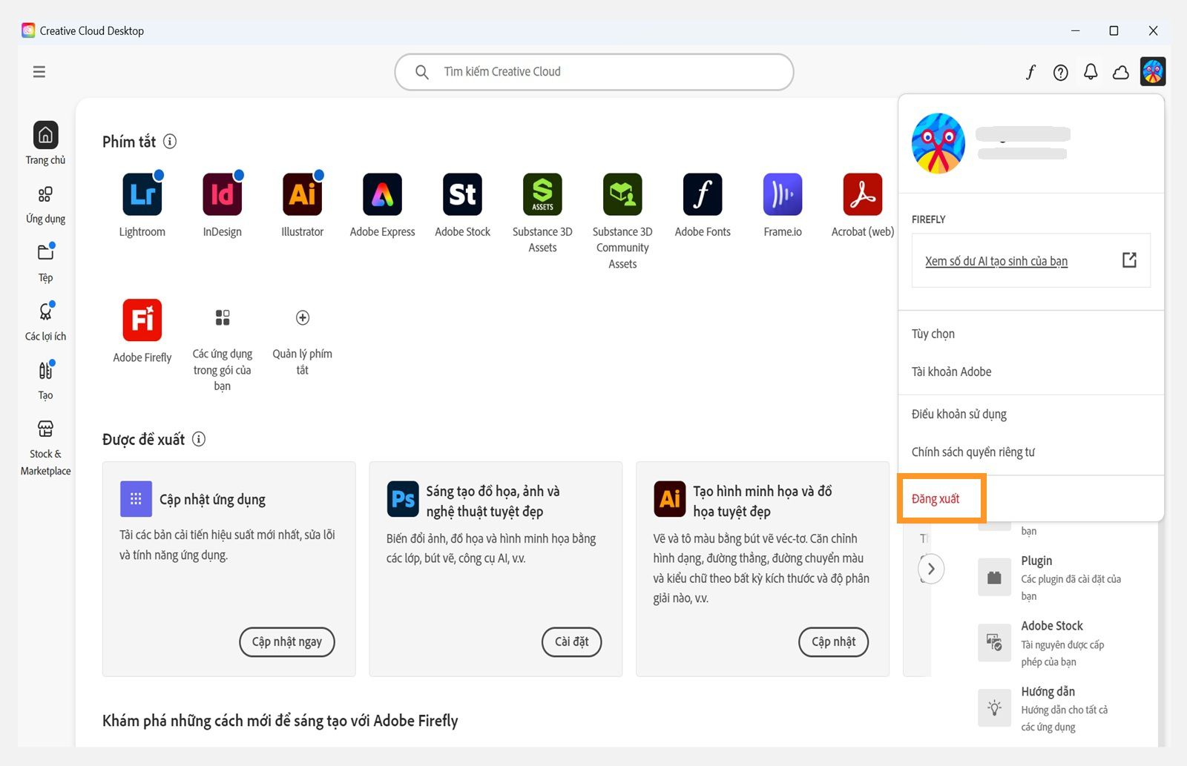Image resolution: width=1187 pixels, height=766 pixels.
Task: Click Photoshop icon in suggestion card
Action: point(403,498)
